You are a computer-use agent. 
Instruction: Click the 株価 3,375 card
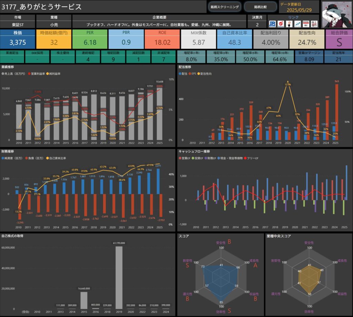pyautogui.click(x=18, y=39)
